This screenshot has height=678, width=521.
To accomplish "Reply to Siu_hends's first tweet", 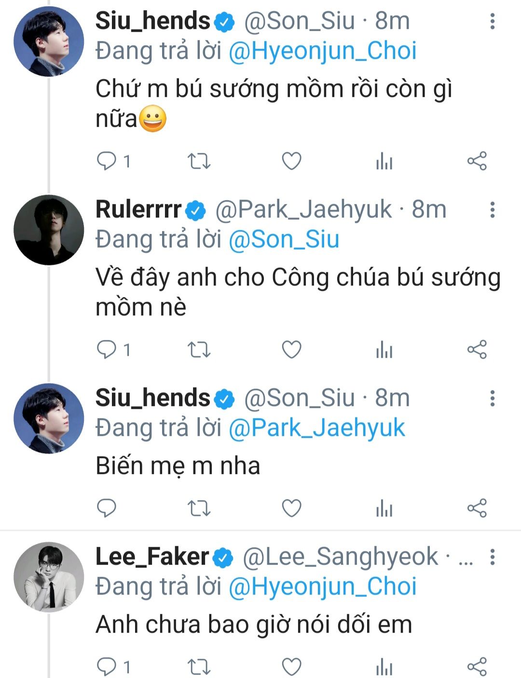I will (107, 161).
